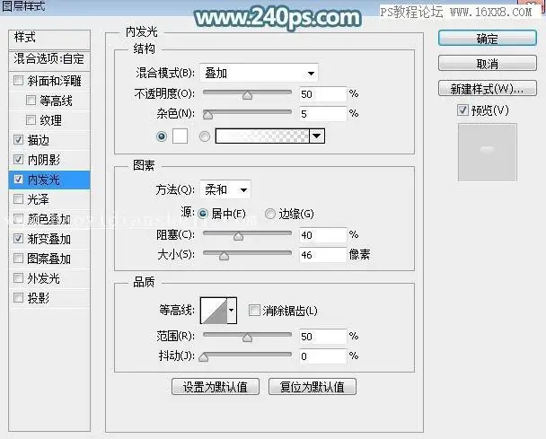546x439 pixels.
Task: Open the 方法 dropdown showing 柔和
Action: (x=225, y=189)
